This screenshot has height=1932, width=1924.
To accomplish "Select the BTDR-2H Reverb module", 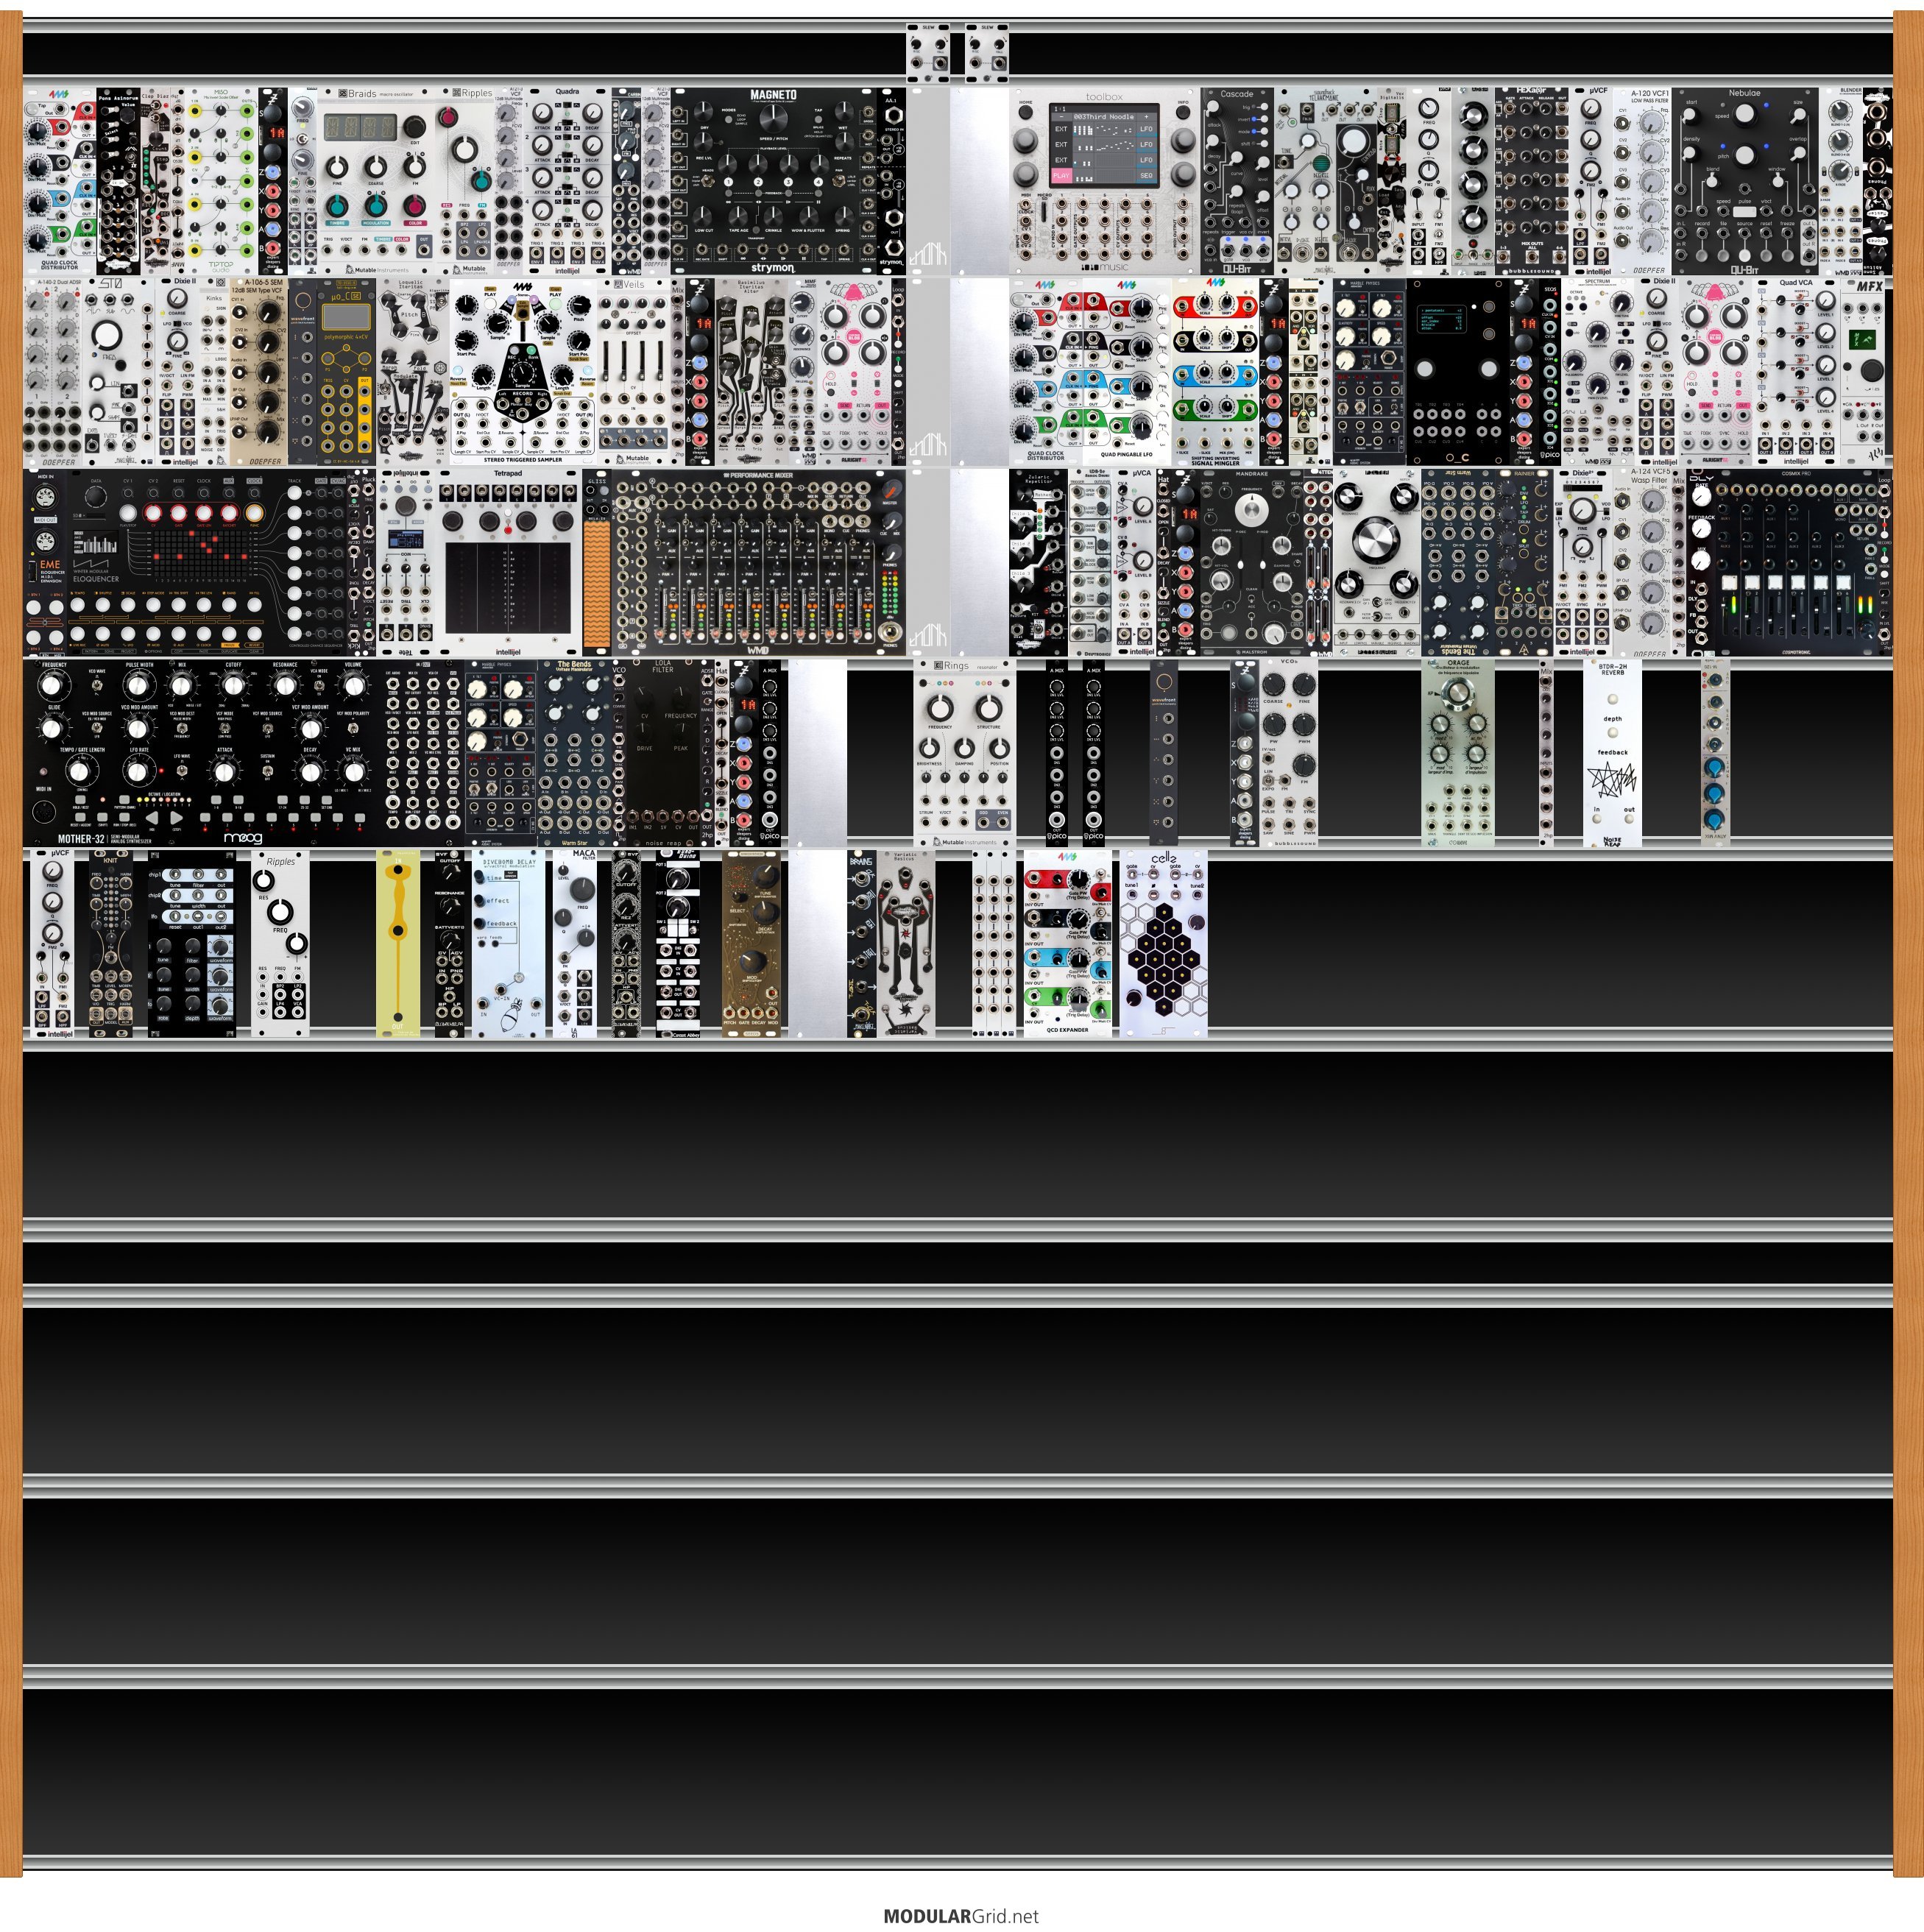I will 1612,753.
